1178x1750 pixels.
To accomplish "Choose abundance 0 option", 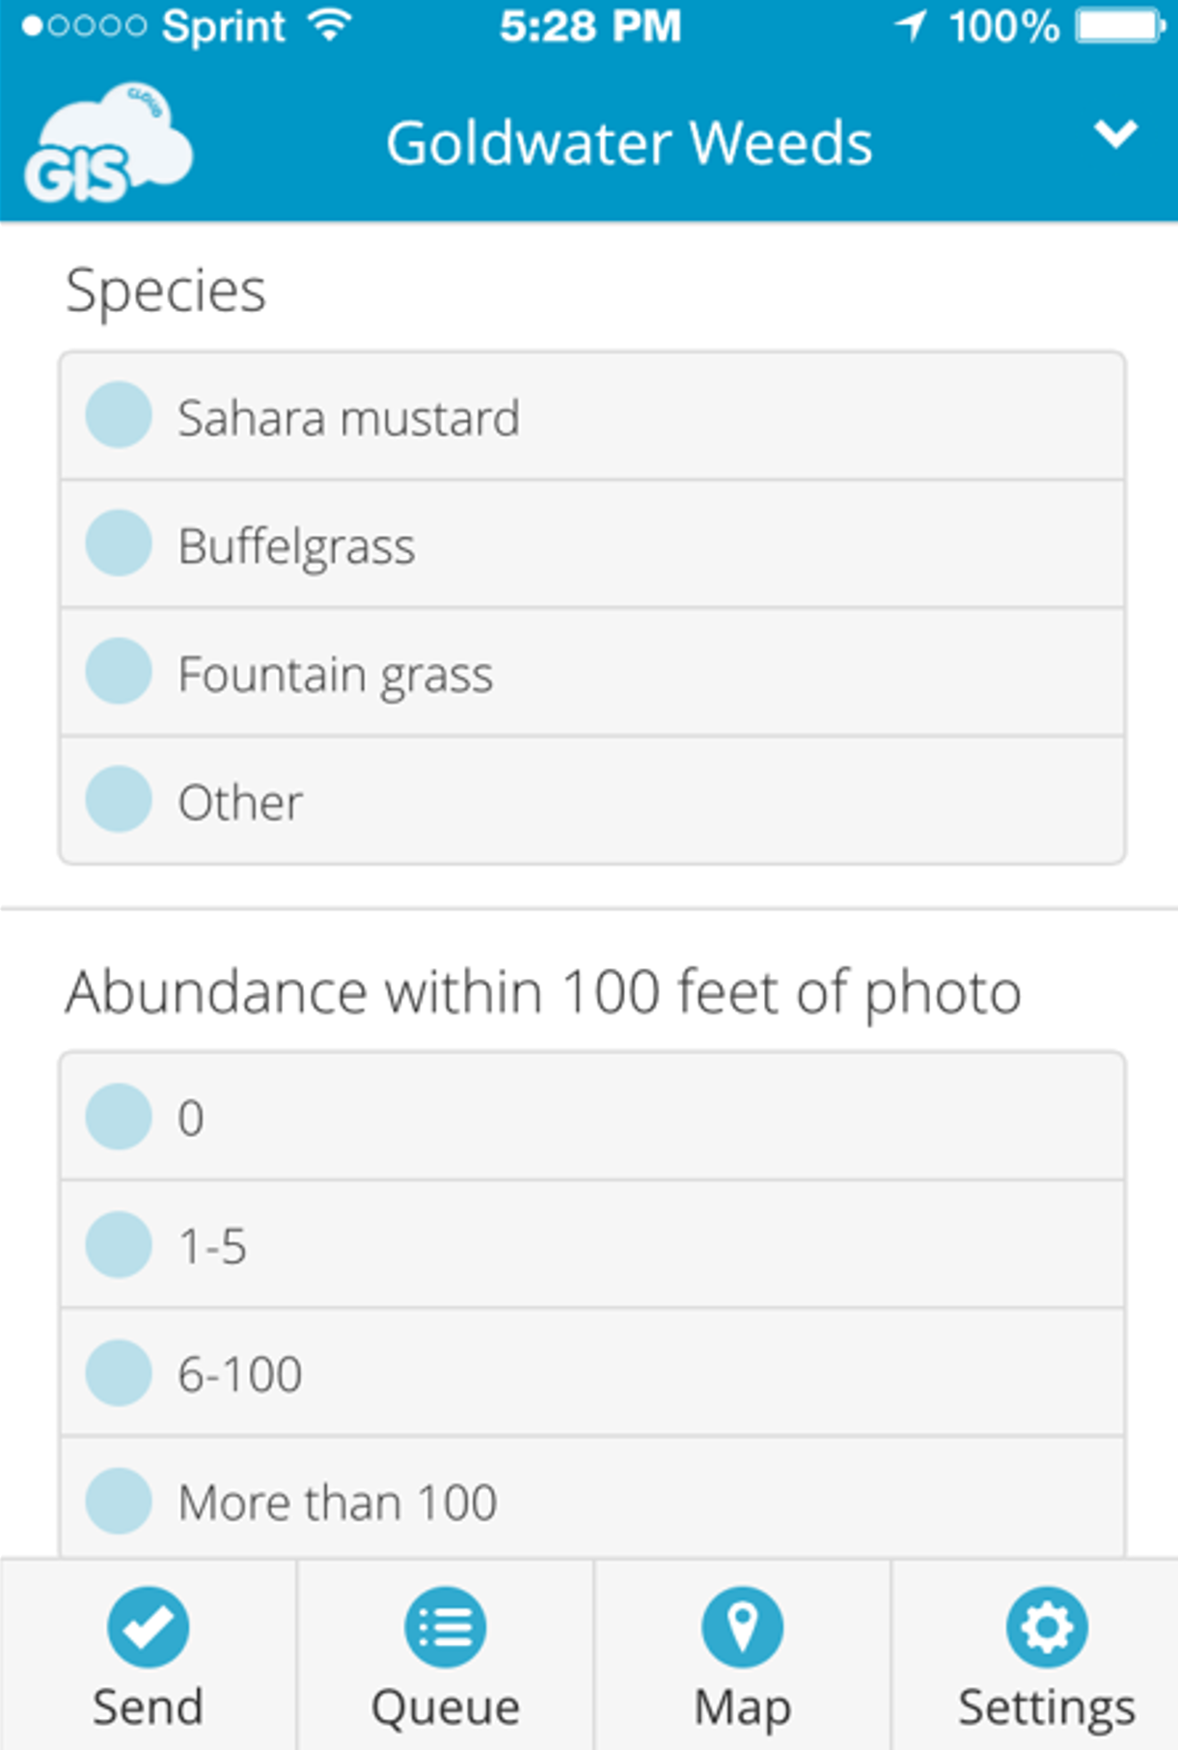I will coord(119,1116).
